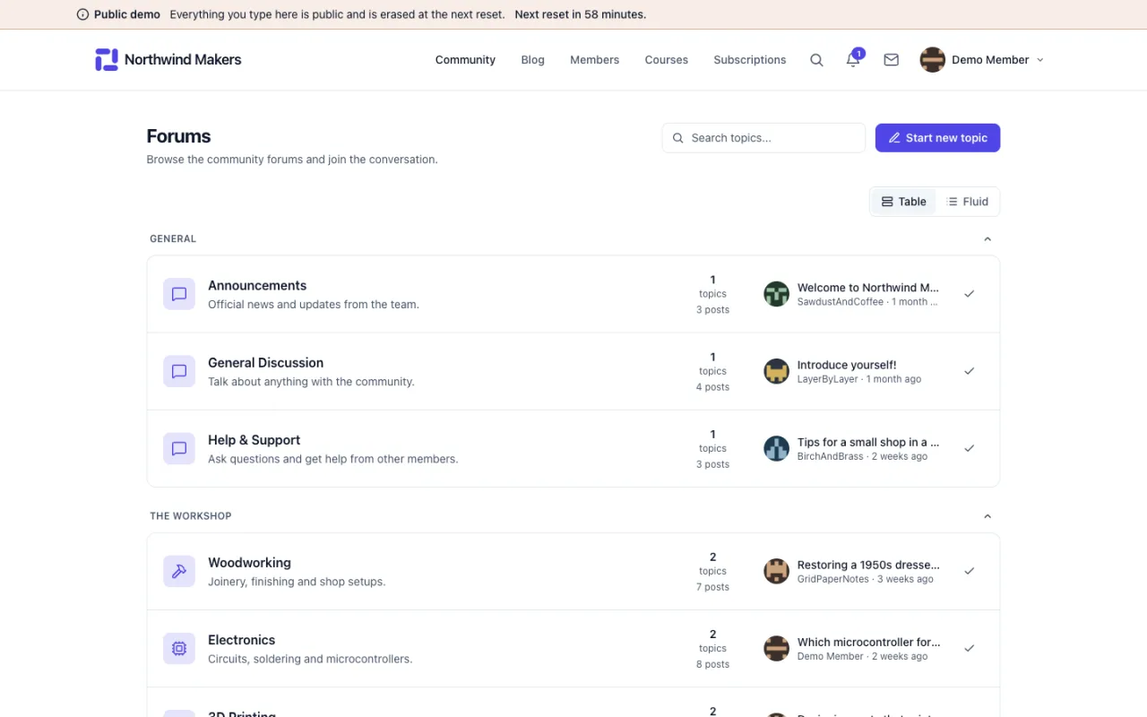Open the Courses nav item
1147x717 pixels.
click(x=666, y=60)
